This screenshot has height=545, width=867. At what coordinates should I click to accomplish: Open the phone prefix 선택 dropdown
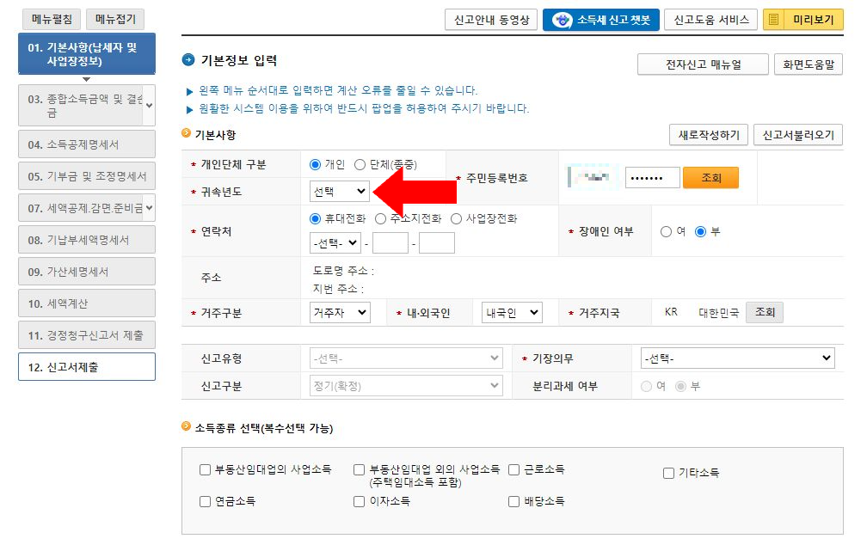(336, 242)
